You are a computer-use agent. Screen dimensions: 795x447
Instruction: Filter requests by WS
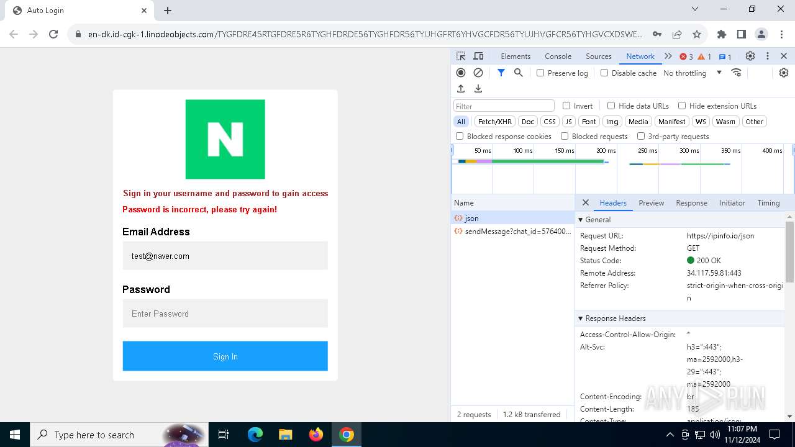click(701, 122)
